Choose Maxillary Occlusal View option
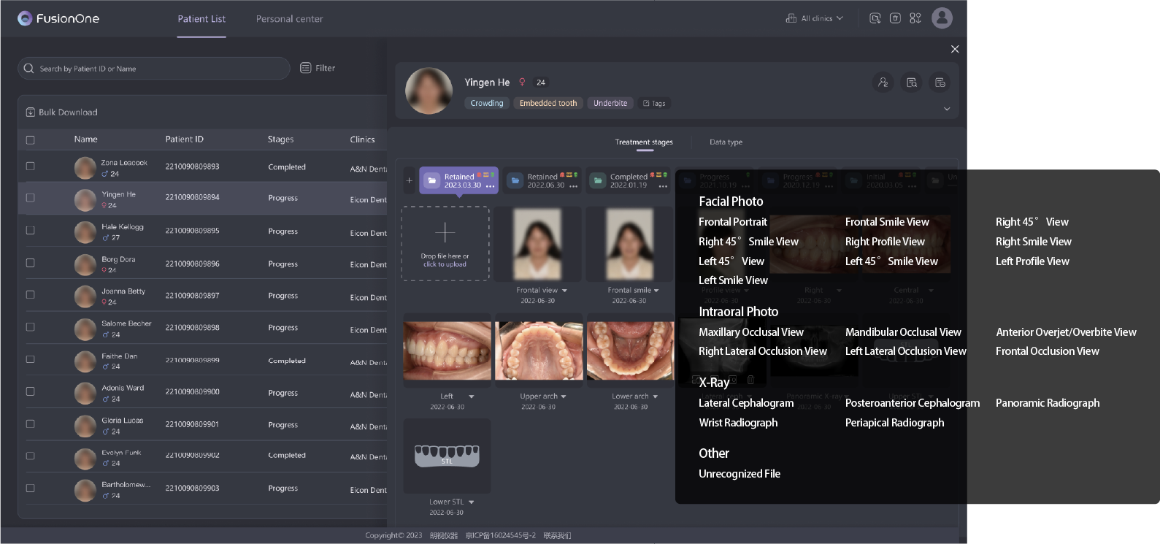 click(751, 332)
